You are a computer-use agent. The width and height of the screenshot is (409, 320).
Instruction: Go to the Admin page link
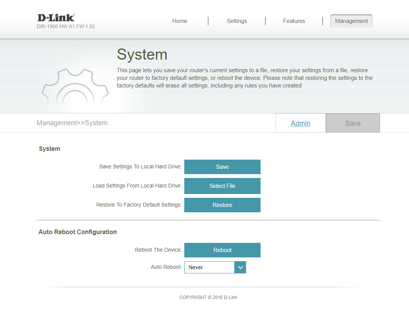301,123
